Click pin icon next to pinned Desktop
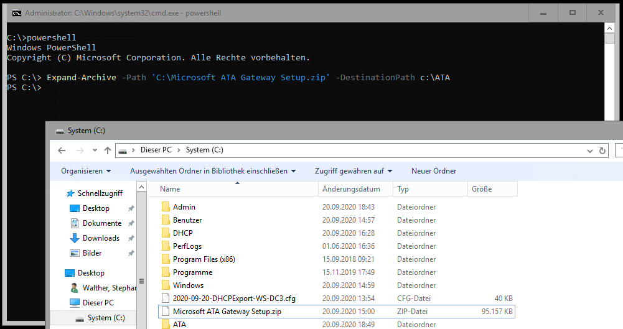Image resolution: width=623 pixels, height=329 pixels. point(131,208)
